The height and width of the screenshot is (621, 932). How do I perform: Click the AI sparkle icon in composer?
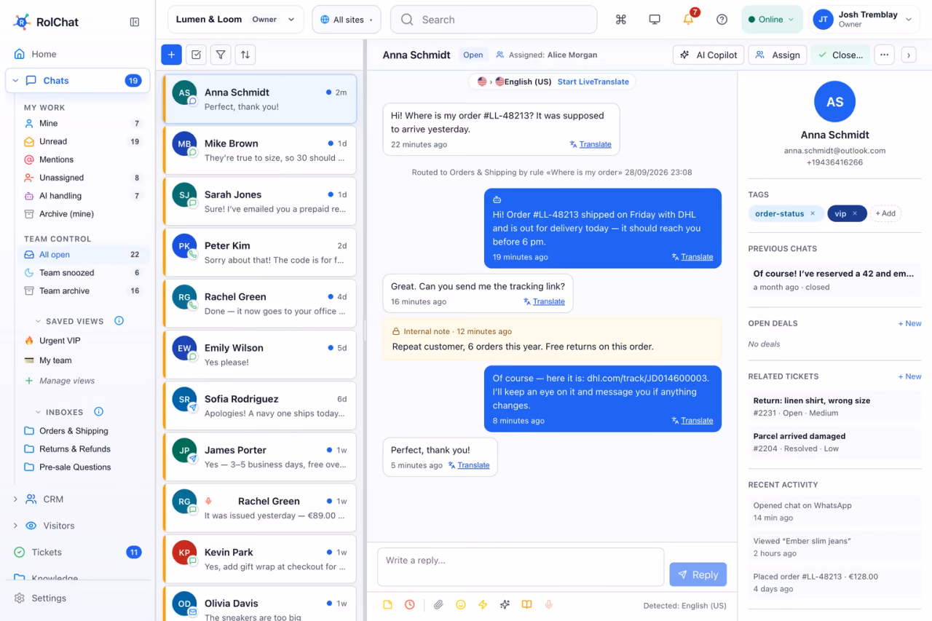[505, 605]
